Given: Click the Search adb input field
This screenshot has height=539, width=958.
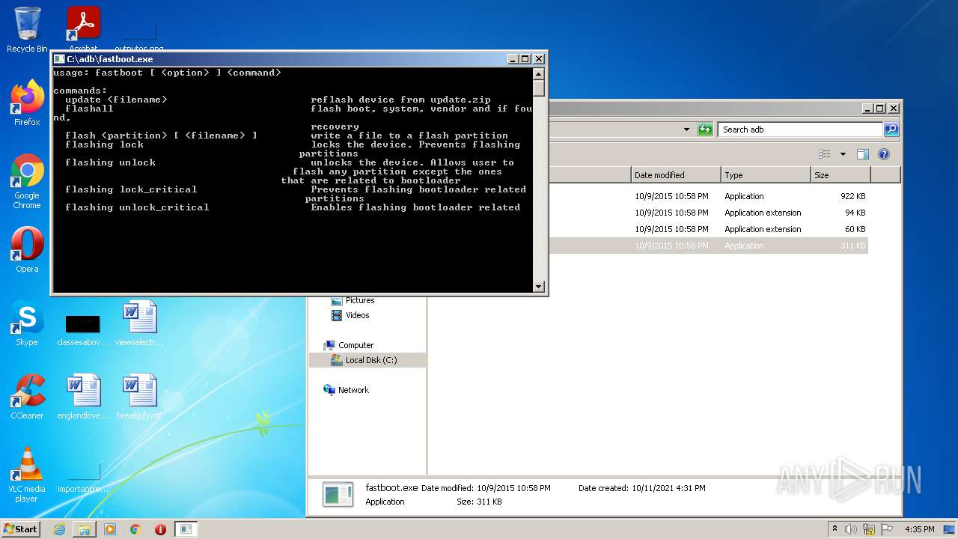Looking at the screenshot, I should click(800, 130).
